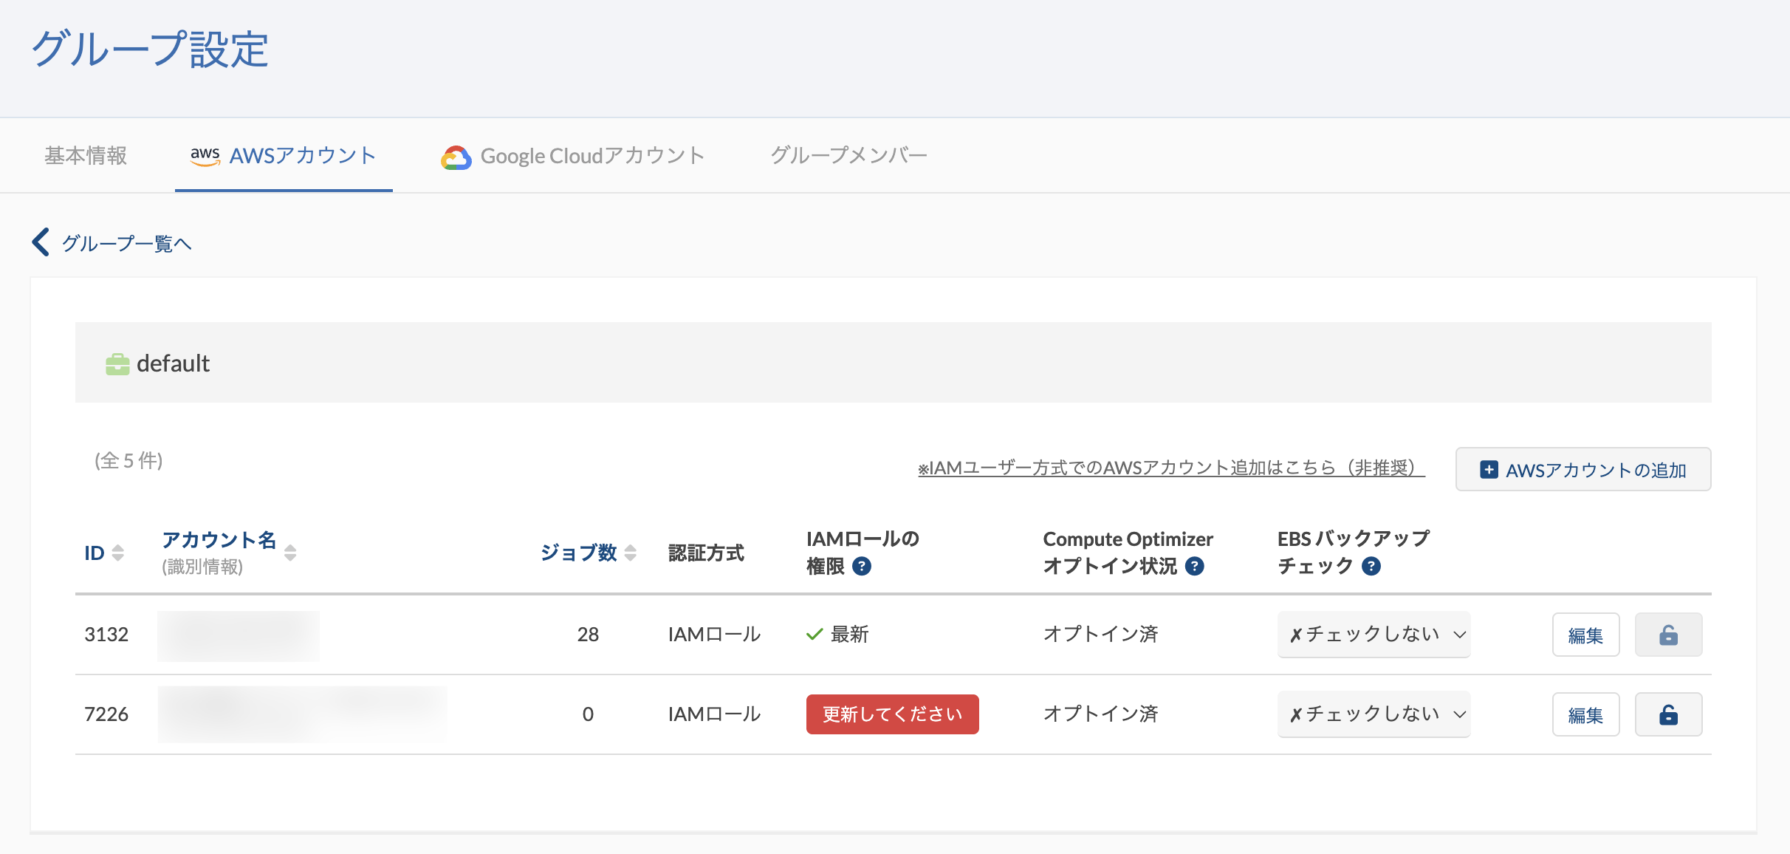Open help icon beside IAMロールの権限
This screenshot has width=1790, height=854.
coord(862,567)
